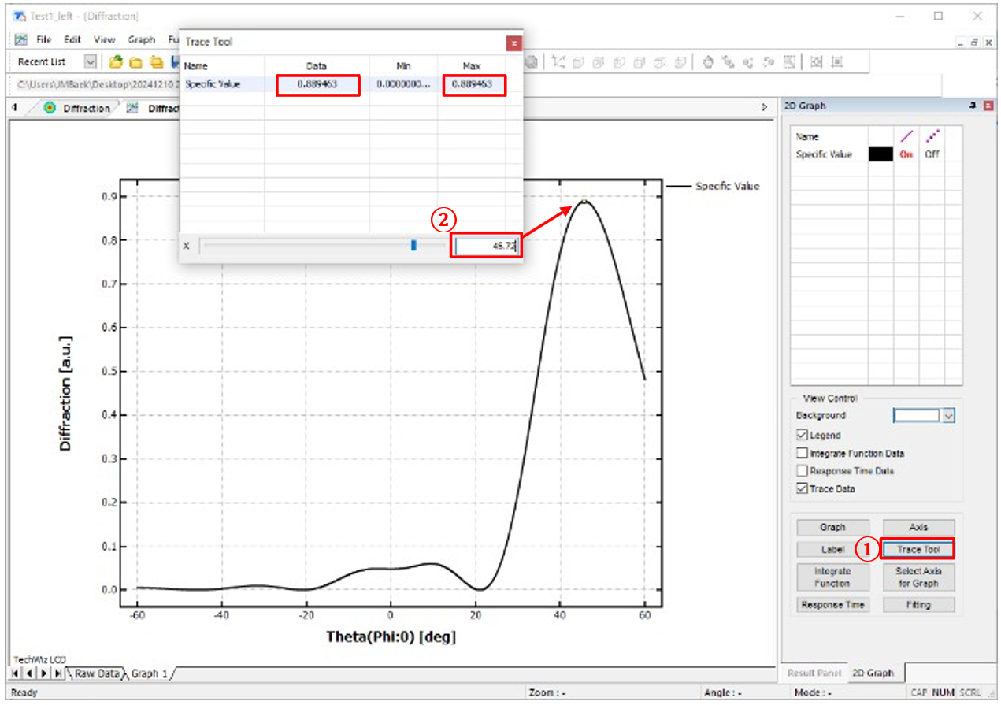Click the hand pan tool icon

coord(708,61)
